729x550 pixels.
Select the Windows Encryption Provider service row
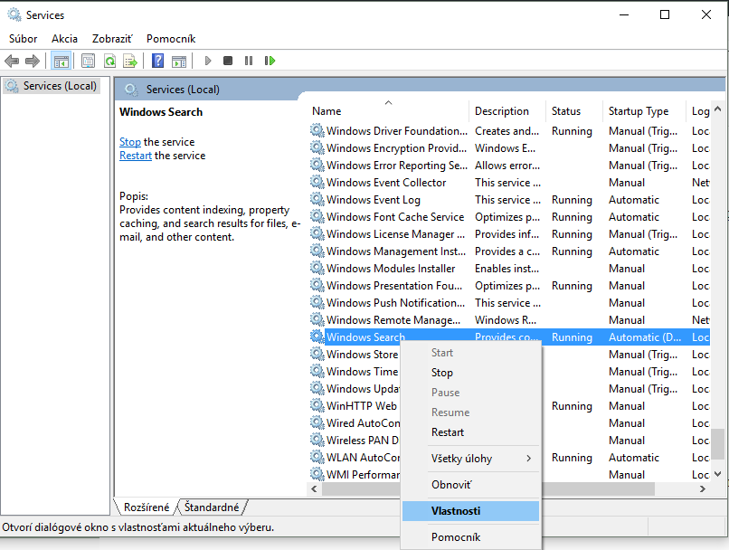[x=509, y=148]
